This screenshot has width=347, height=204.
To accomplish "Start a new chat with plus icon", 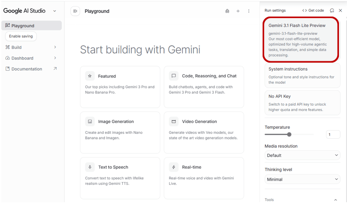I will [238, 11].
